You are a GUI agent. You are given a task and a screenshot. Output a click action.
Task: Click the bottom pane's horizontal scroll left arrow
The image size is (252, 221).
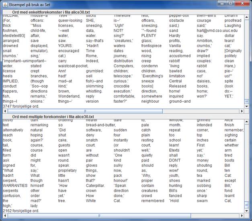click(x=5, y=215)
